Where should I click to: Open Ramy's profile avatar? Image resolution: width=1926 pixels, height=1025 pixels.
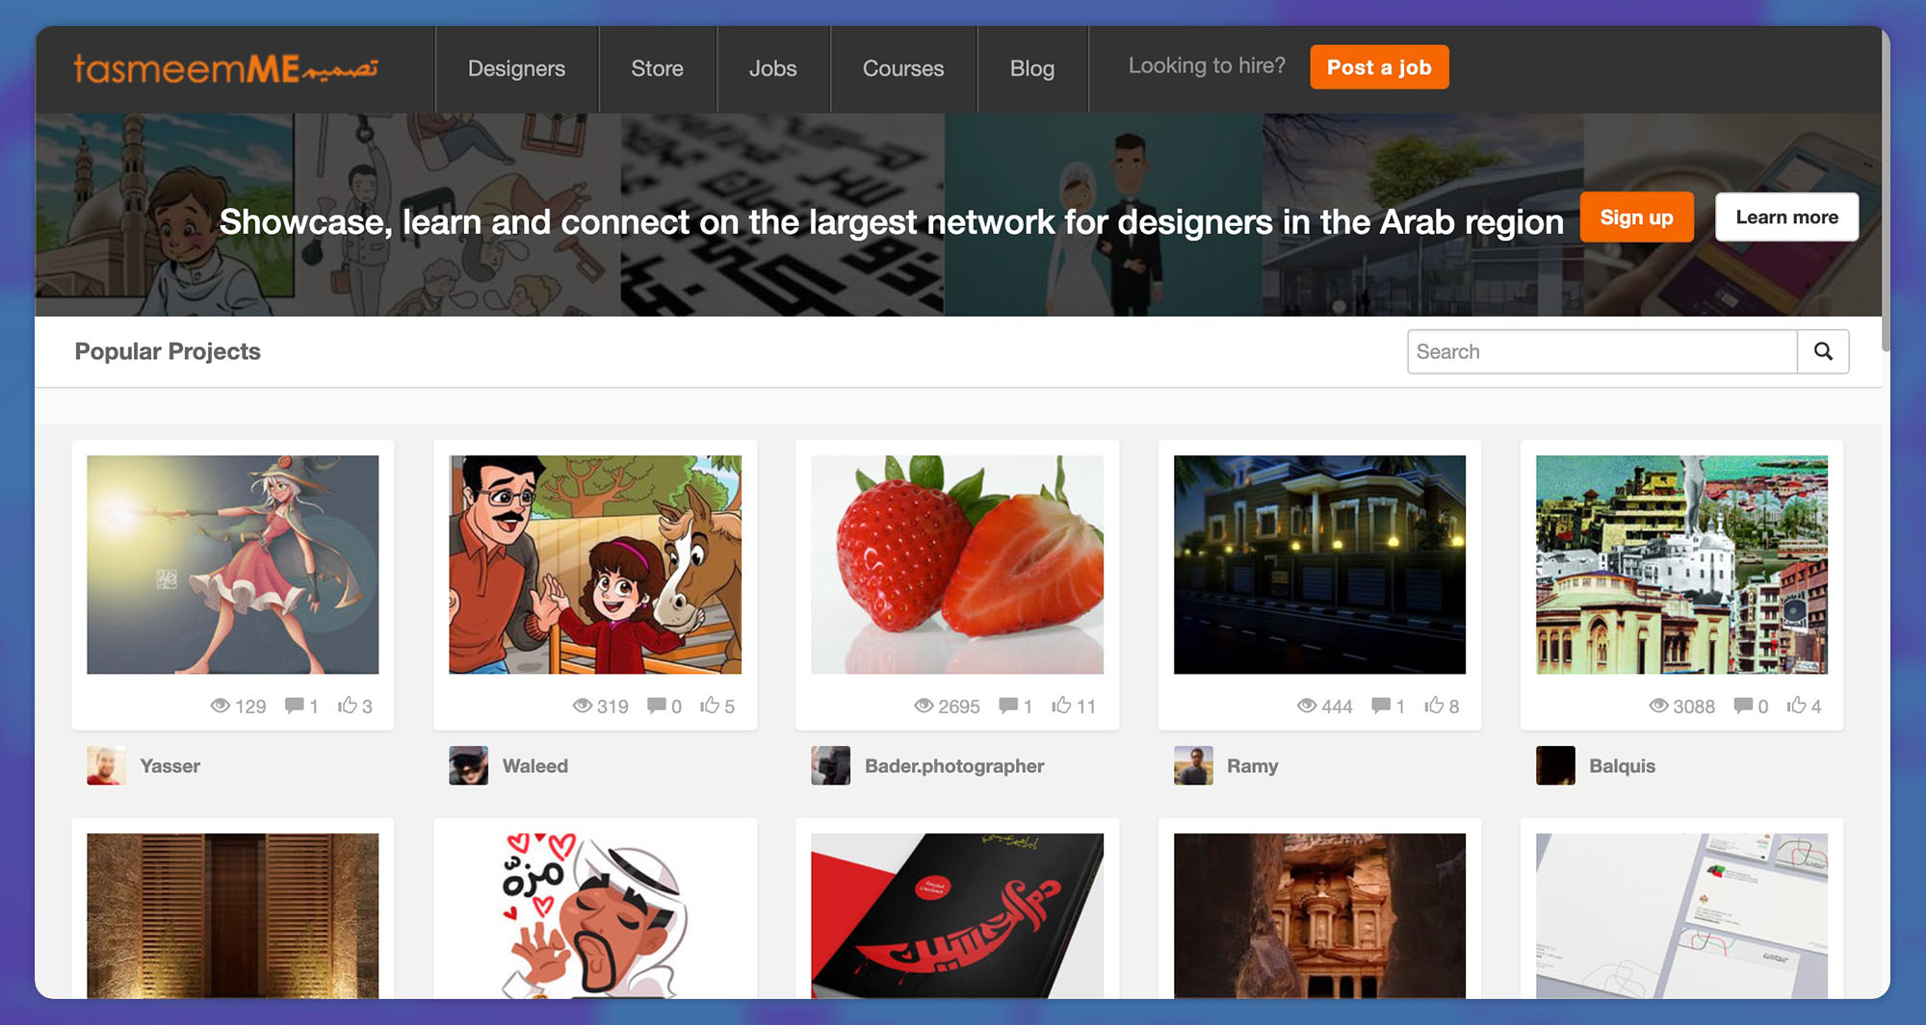[x=1193, y=766]
